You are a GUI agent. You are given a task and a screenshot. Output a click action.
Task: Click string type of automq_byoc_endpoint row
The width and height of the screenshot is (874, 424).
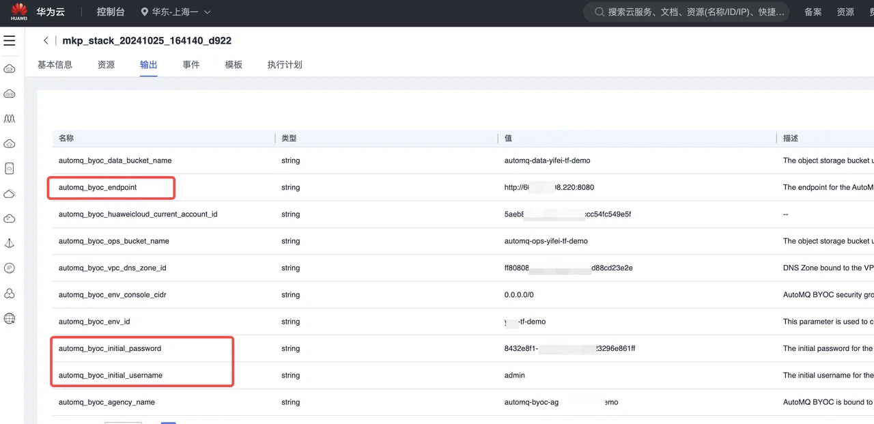tap(290, 187)
